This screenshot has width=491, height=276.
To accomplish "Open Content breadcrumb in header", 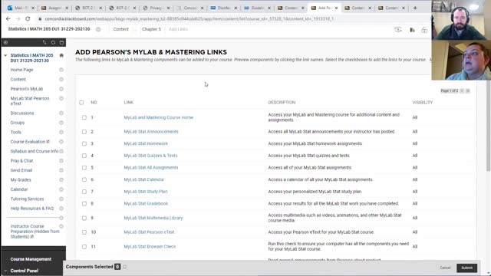I will point(120,29).
